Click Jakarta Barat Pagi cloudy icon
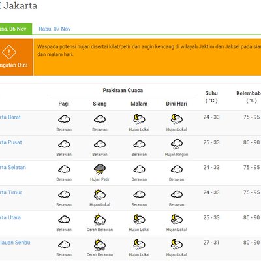The image size is (261, 261). coord(64,119)
